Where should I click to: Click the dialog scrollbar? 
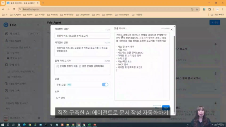174,74
